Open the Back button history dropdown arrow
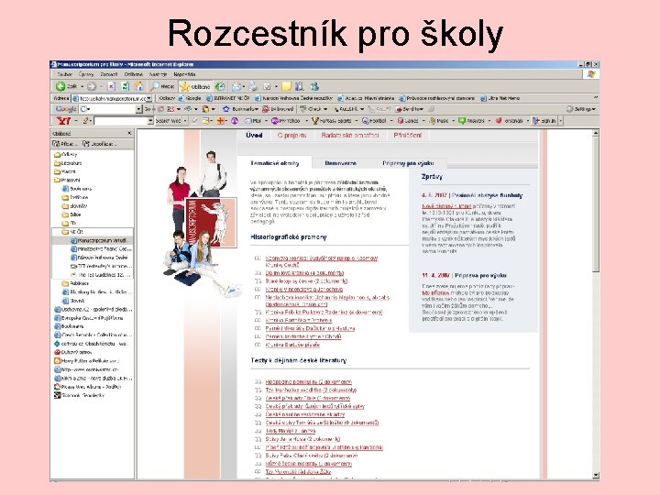This screenshot has height=495, width=660. click(x=82, y=86)
